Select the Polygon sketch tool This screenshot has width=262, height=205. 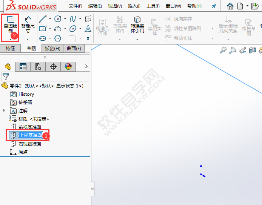click(58, 38)
